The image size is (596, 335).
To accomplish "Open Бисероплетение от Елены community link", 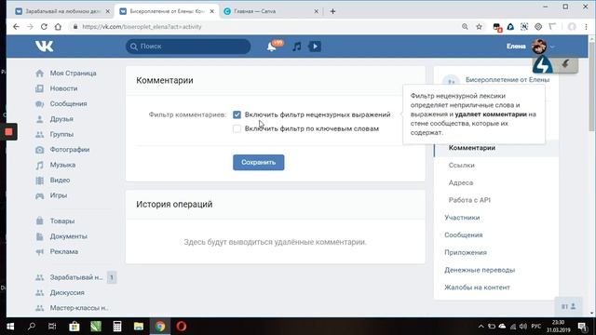I will click(507, 80).
